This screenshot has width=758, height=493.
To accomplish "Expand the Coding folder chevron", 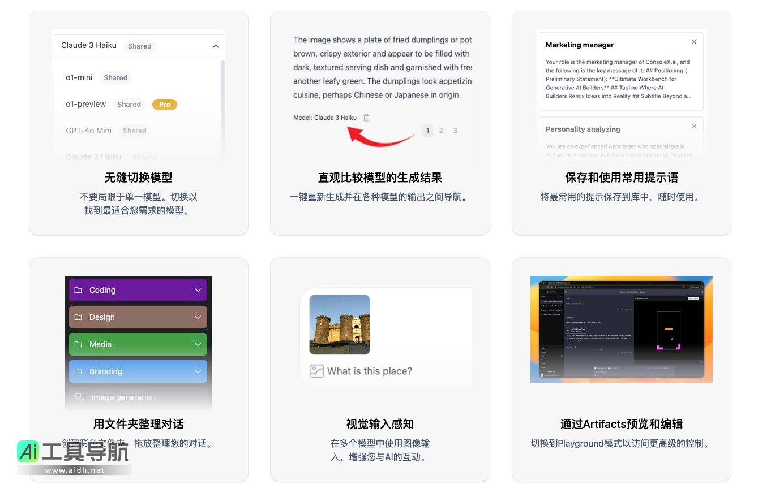I will click(198, 290).
